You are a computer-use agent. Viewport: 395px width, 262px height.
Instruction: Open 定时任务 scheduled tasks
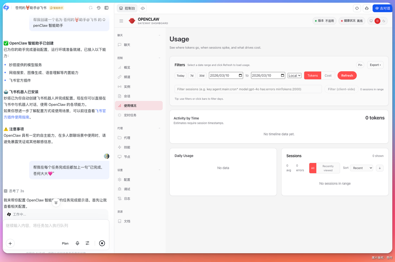tap(139, 115)
